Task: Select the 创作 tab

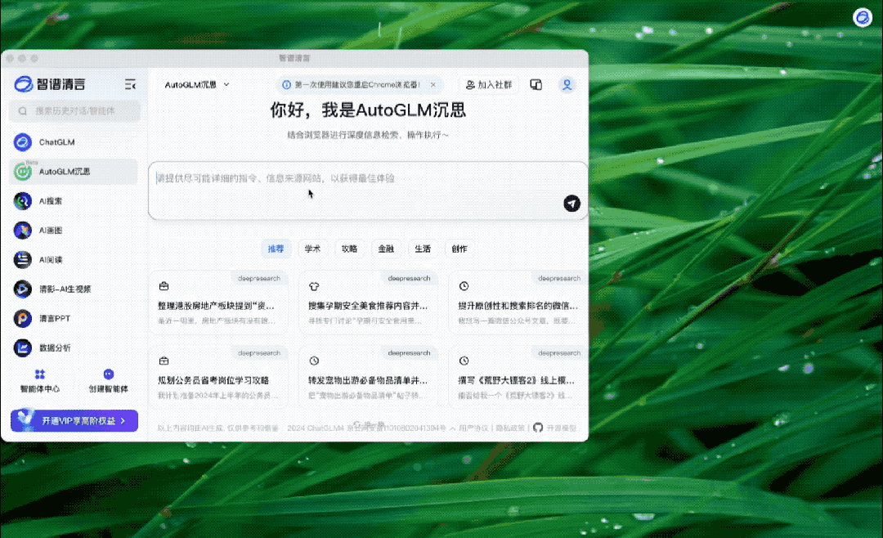Action: [459, 249]
